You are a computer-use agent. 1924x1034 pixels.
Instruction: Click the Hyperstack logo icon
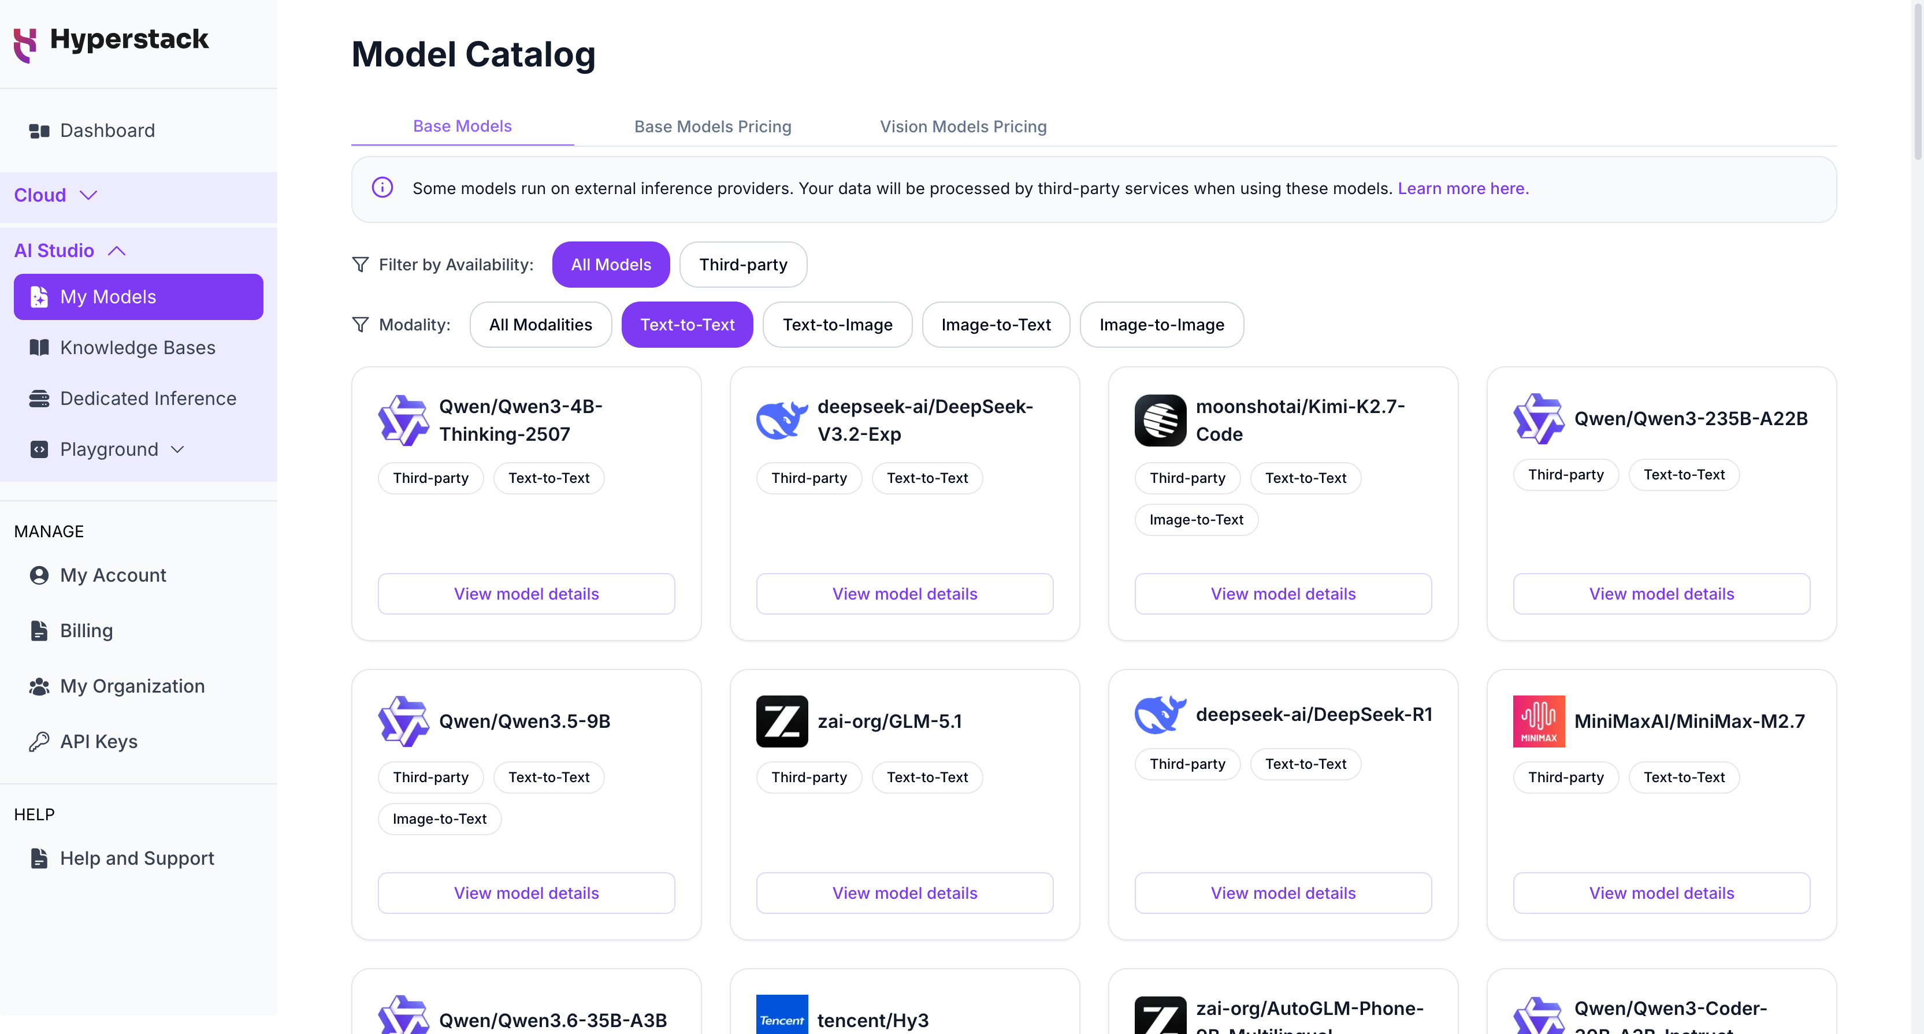coord(25,45)
